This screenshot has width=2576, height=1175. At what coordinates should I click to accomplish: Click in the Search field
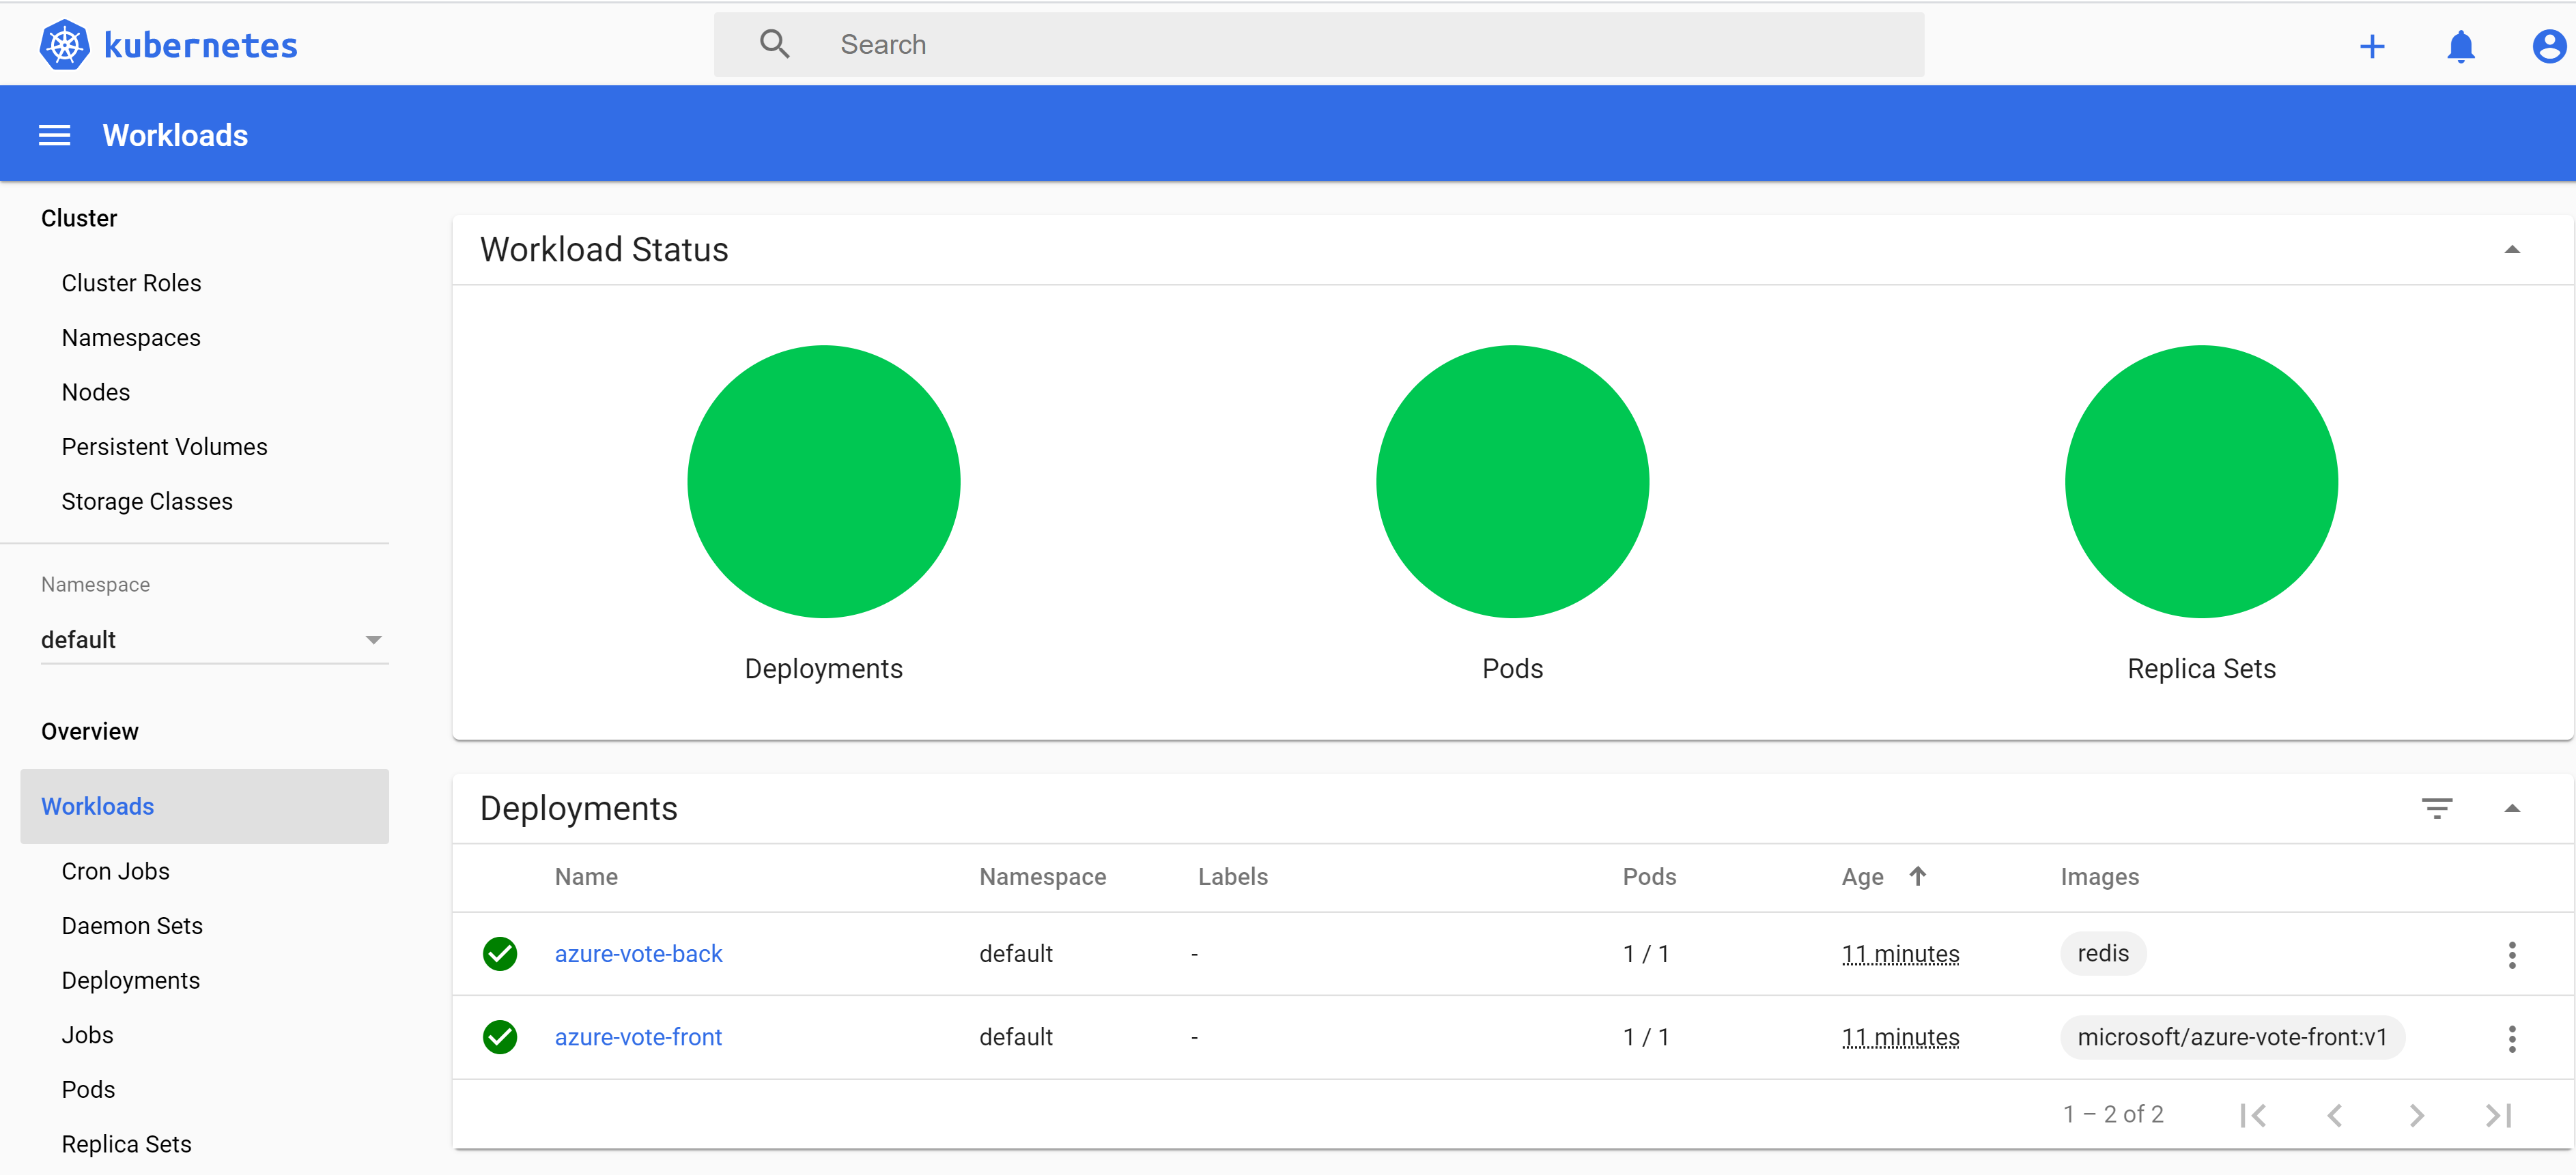pos(1318,44)
